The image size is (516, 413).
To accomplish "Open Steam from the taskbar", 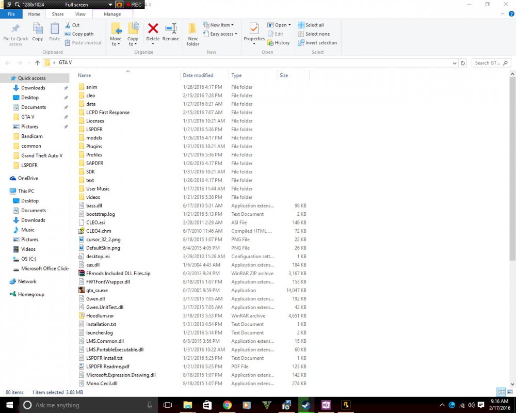I will pos(306,405).
